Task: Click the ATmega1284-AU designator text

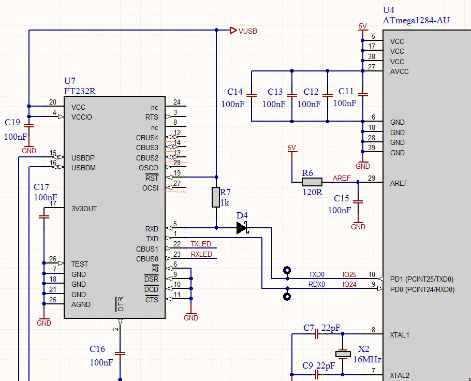Action: 416,20
